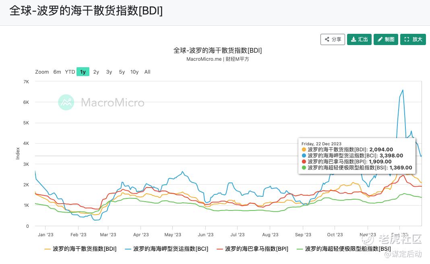430x264 pixels.
Task: Set zoom range to 5y
Action: tap(122, 72)
